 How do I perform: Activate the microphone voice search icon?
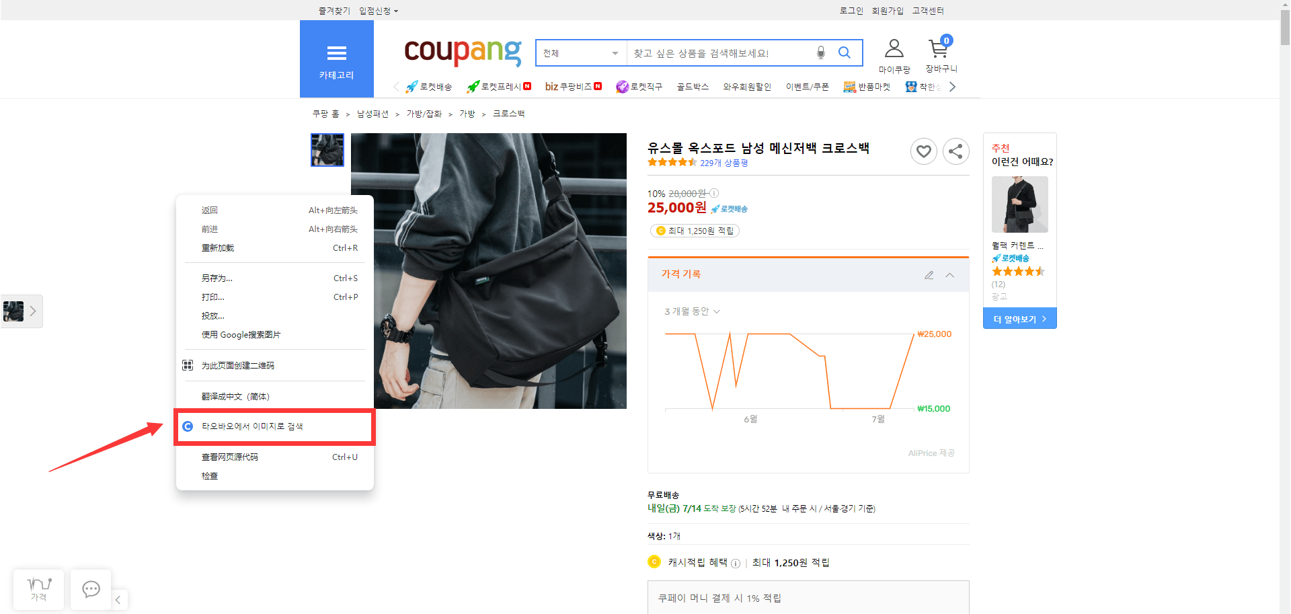click(x=820, y=52)
